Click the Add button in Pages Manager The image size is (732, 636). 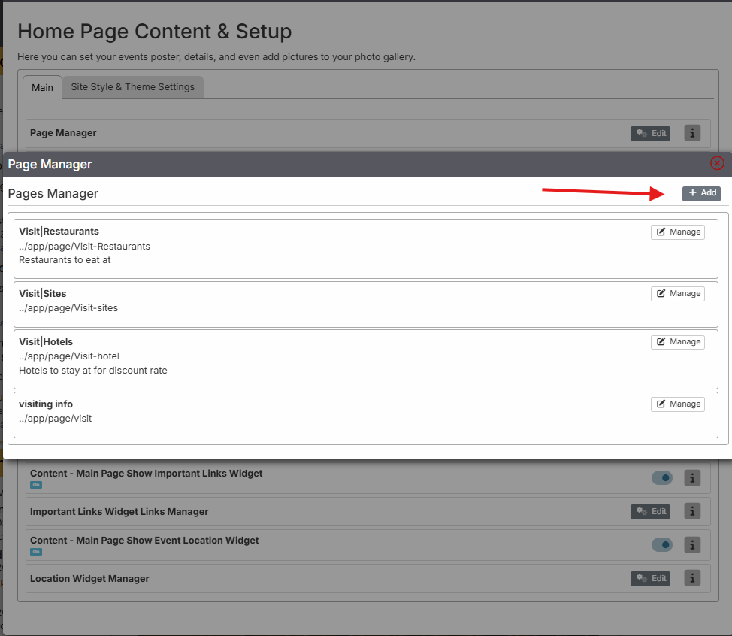pos(701,193)
